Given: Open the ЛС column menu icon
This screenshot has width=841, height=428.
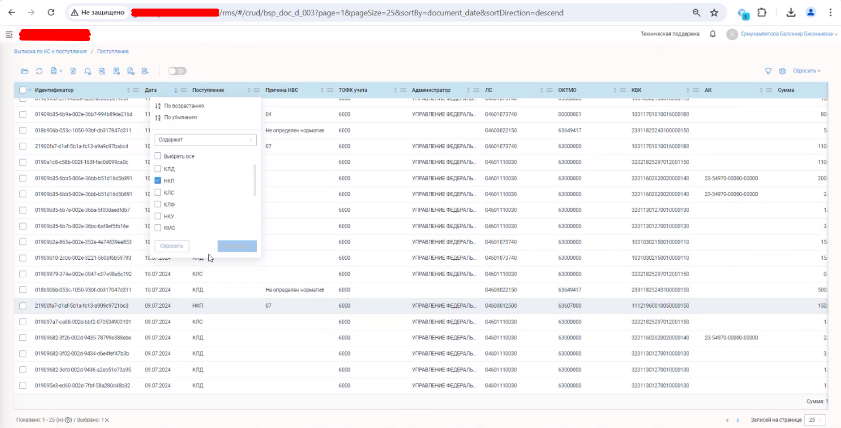Looking at the screenshot, I should (x=549, y=90).
